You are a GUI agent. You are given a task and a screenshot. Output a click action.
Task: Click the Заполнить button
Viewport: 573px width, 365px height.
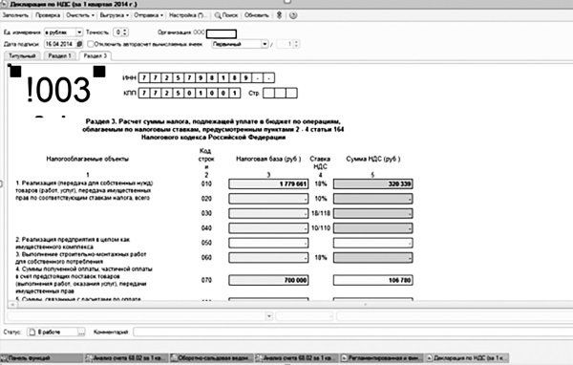point(15,15)
